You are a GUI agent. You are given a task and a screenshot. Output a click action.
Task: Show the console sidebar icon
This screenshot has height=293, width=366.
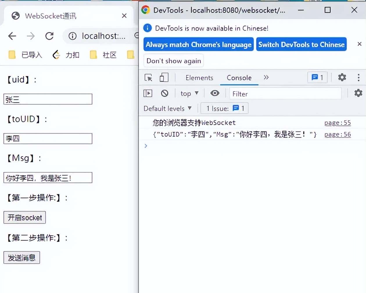[x=148, y=93]
